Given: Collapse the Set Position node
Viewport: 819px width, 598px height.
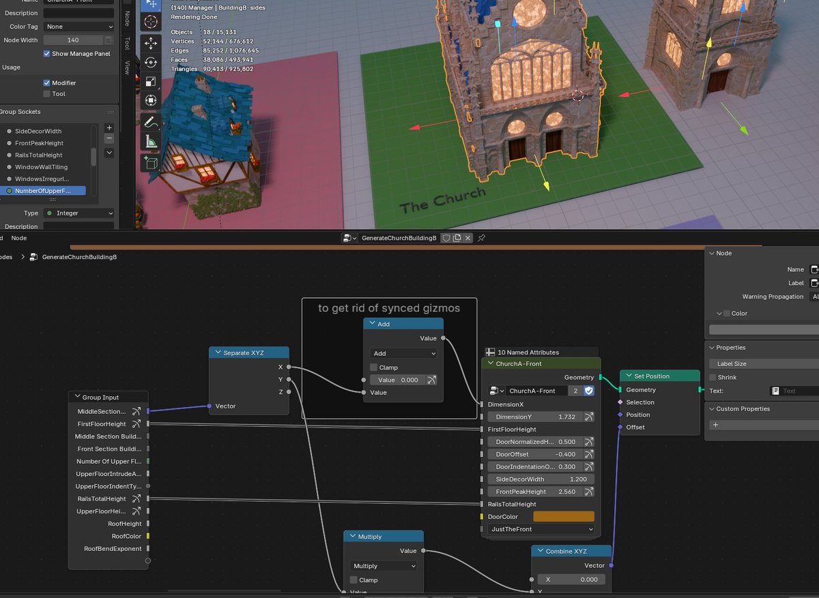Looking at the screenshot, I should 629,376.
